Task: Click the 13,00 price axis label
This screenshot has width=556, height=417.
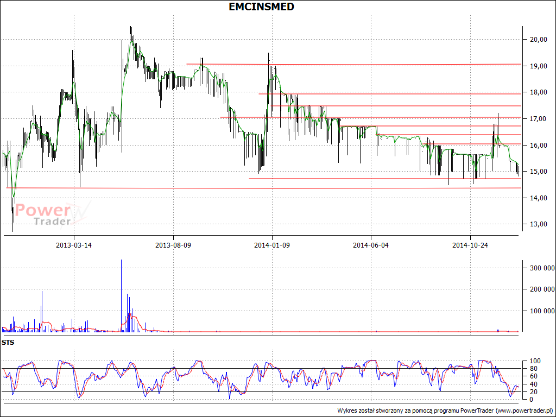Action: tap(538, 224)
